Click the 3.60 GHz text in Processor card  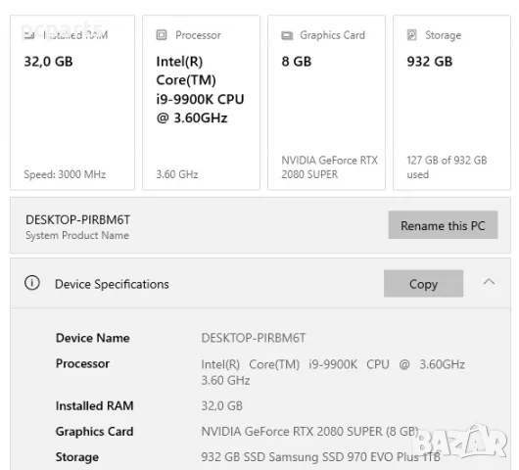point(177,174)
